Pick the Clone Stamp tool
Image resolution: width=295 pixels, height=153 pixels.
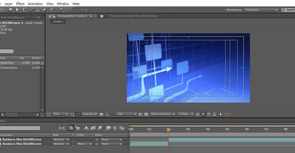pyautogui.click(x=38, y=10)
